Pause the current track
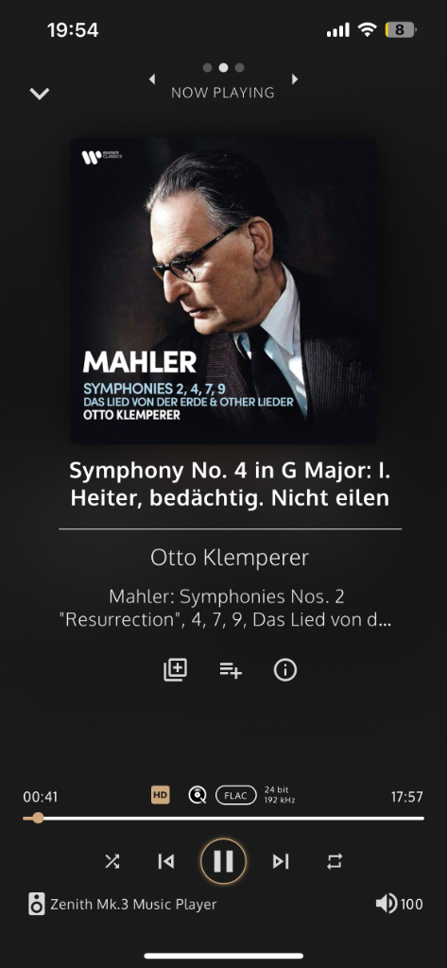The image size is (447, 968). tap(223, 861)
